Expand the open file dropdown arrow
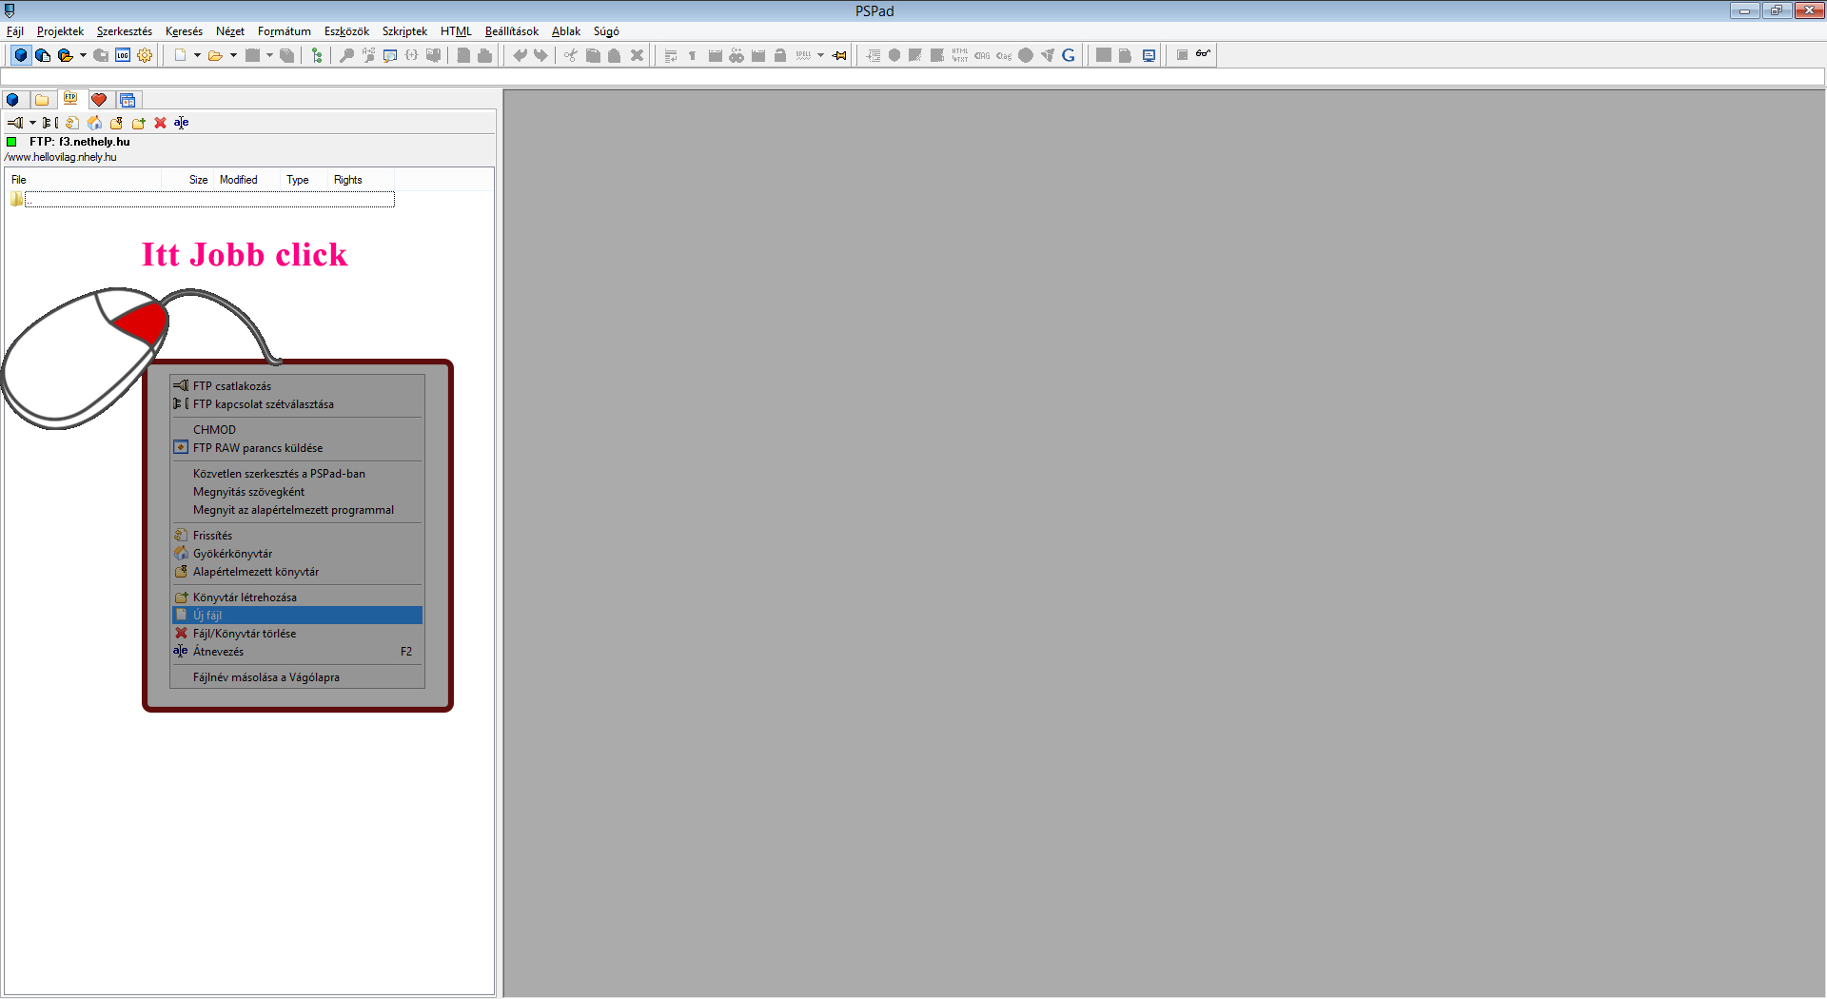This screenshot has height=999, width=1827. 233,55
